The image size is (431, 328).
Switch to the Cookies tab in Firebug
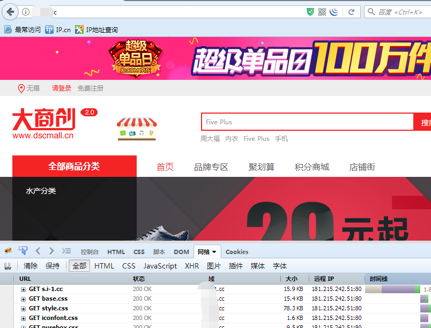click(x=236, y=252)
